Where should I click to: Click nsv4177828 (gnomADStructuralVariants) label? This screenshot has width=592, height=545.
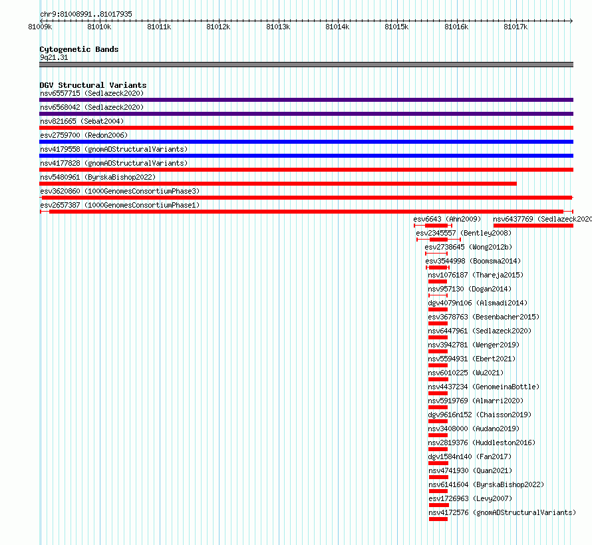pyautogui.click(x=114, y=163)
